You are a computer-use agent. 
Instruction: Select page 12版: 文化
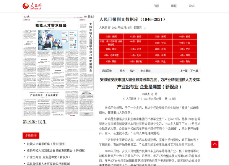click(185, 49)
